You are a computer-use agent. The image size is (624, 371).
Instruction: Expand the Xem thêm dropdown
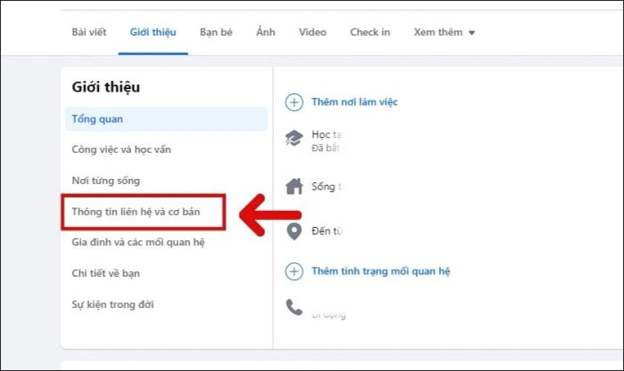tap(444, 32)
